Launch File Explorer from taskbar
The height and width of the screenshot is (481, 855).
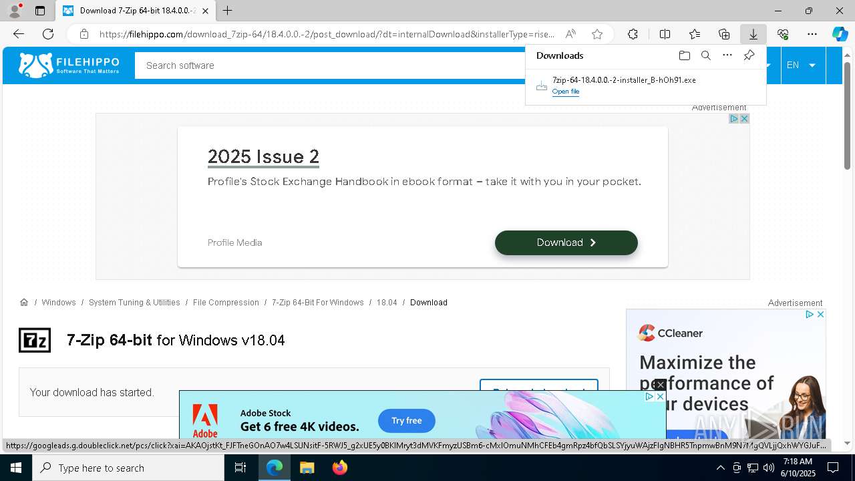[x=307, y=468]
